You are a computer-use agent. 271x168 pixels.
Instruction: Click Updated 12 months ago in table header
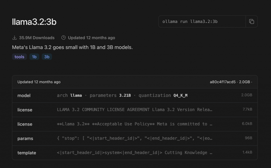click(39, 82)
